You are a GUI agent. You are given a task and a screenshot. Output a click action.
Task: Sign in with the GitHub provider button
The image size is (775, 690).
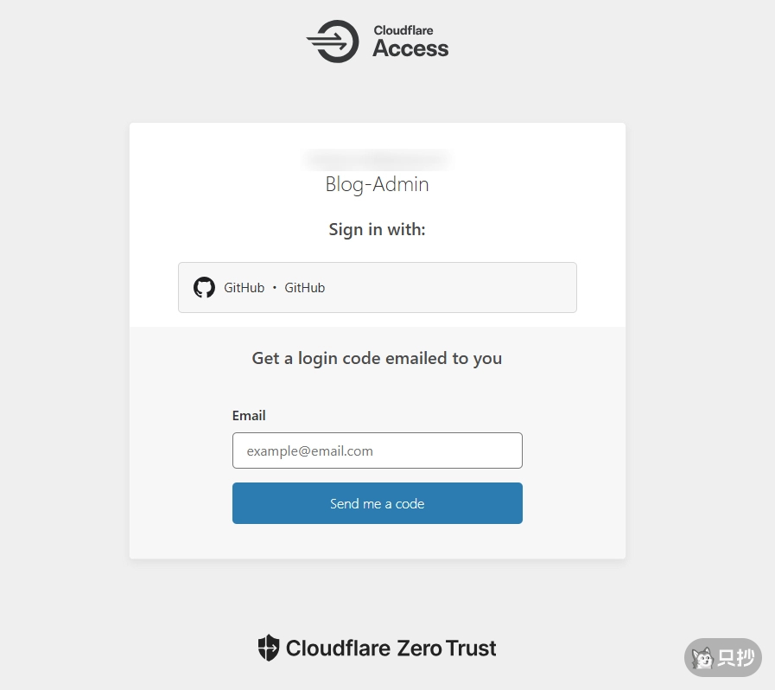click(x=377, y=287)
